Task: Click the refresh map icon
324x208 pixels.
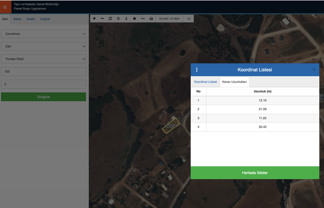Action: tap(110, 19)
